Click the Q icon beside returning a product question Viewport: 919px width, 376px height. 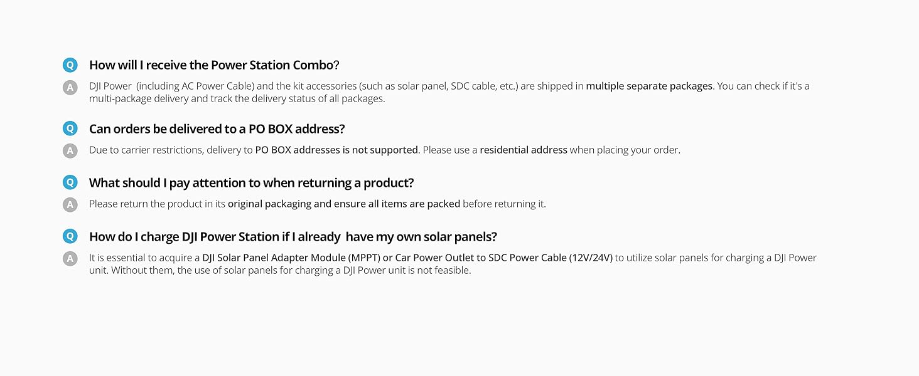(70, 183)
